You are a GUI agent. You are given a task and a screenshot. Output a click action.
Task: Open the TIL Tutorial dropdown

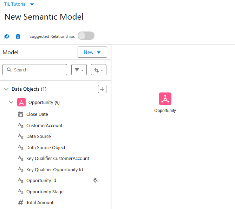click(x=32, y=5)
